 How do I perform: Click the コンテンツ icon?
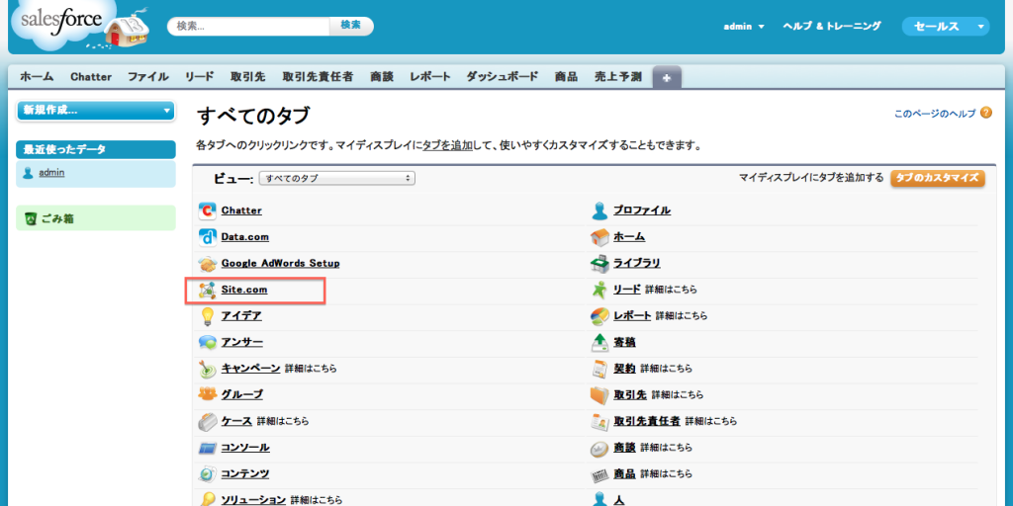click(x=207, y=474)
